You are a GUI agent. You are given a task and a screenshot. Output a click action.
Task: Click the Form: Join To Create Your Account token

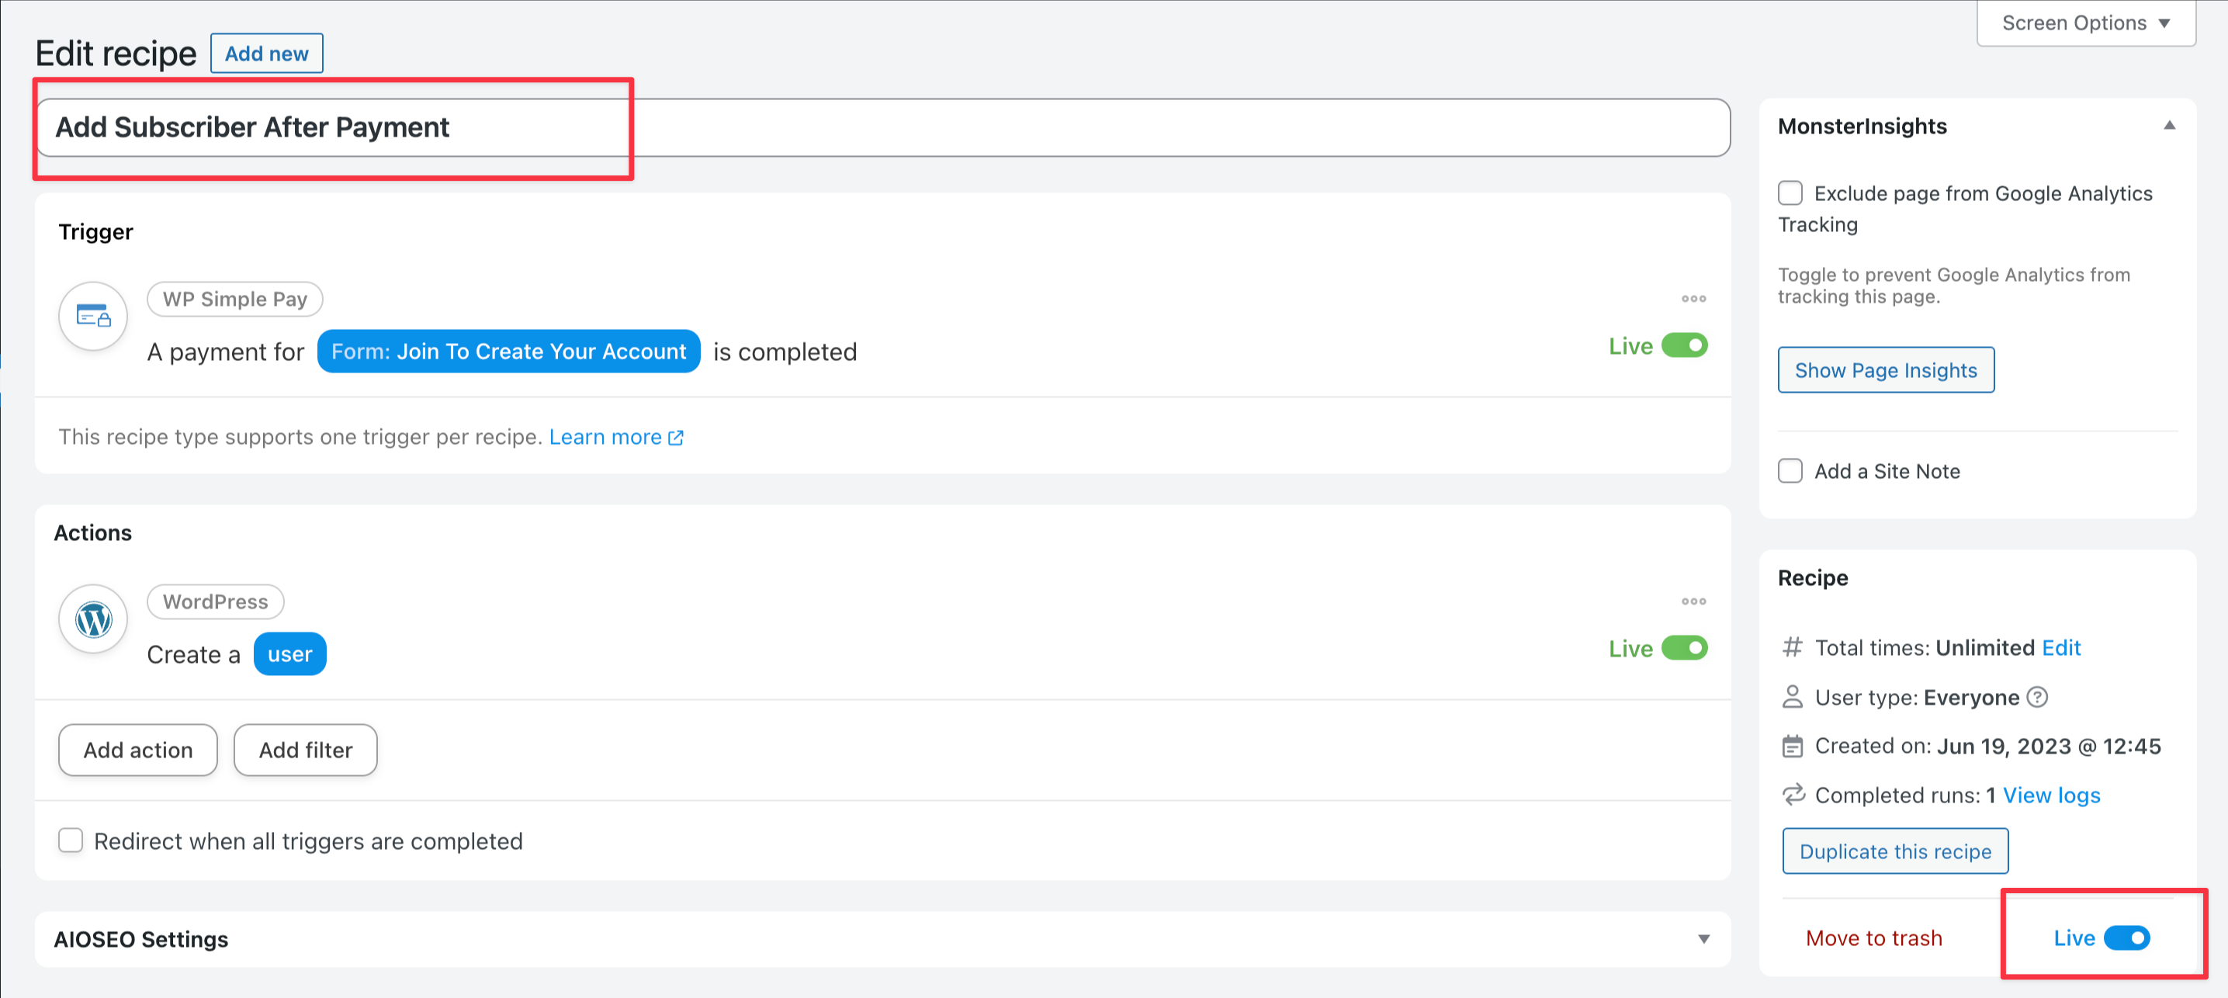(x=508, y=352)
